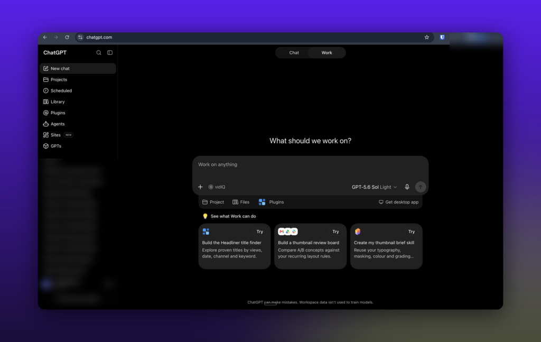Bookmark this page with the star icon

(x=427, y=38)
